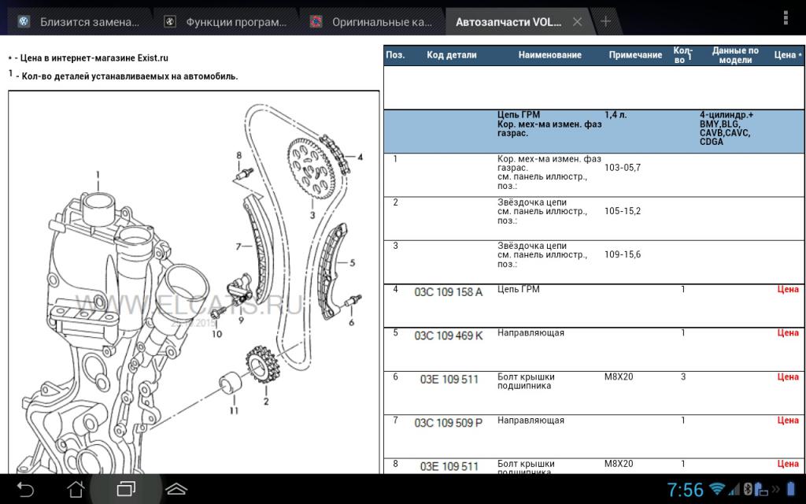Viewport: 806px width, 504px height.
Task: Click diagram callout number 2 under sprocket
Action: tap(266, 401)
